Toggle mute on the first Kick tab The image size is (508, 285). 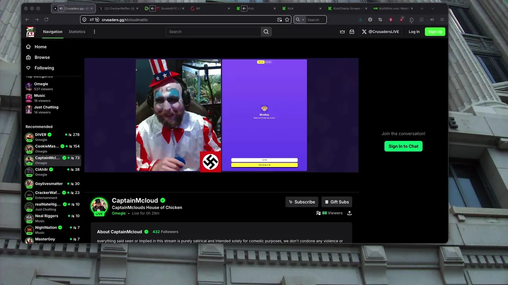click(244, 8)
